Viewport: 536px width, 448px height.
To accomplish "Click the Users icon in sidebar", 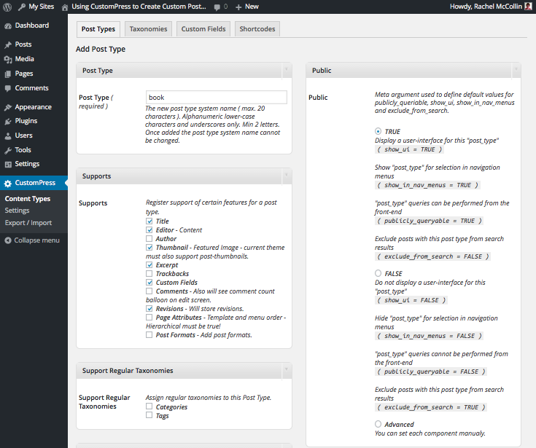I will 8,135.
